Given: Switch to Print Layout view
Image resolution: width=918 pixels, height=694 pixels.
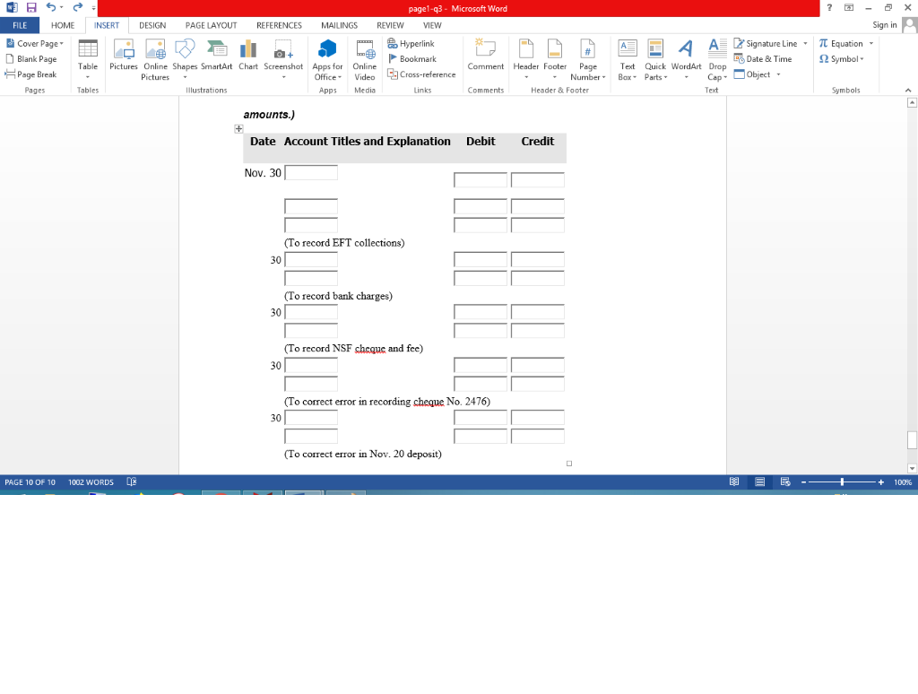Looking at the screenshot, I should coord(760,481).
